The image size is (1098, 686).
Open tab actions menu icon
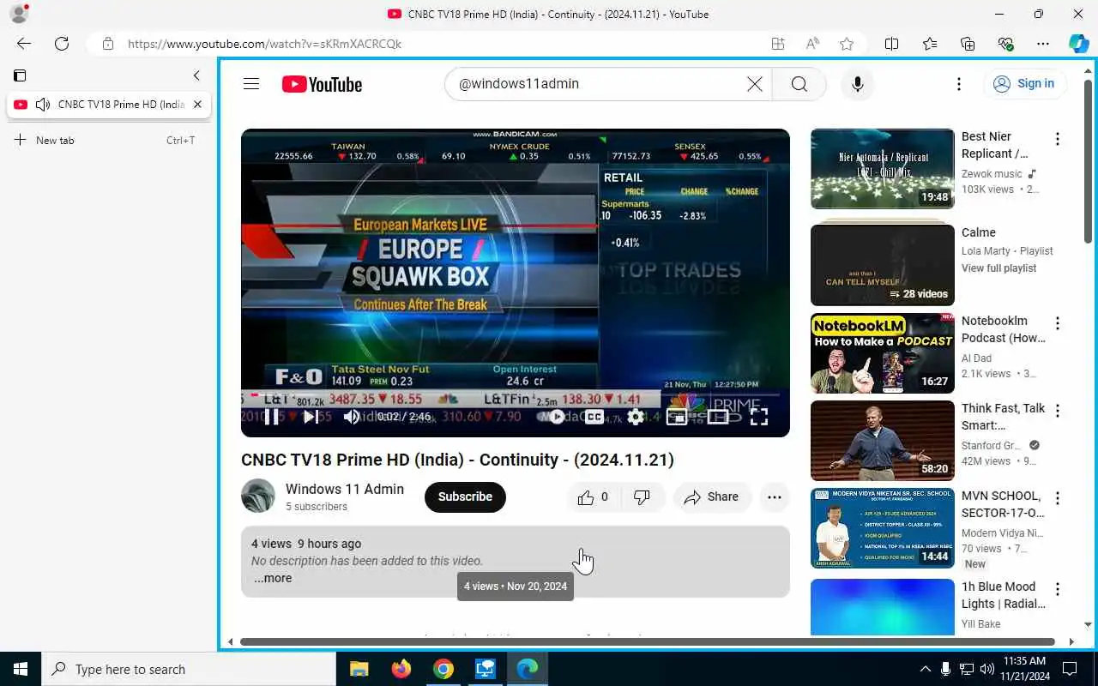pos(20,75)
